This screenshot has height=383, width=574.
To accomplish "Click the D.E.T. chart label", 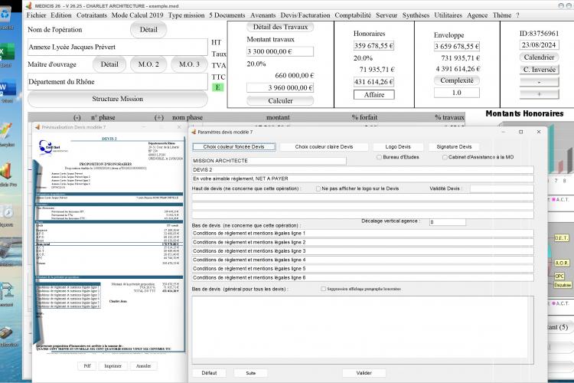I will coord(561,238).
